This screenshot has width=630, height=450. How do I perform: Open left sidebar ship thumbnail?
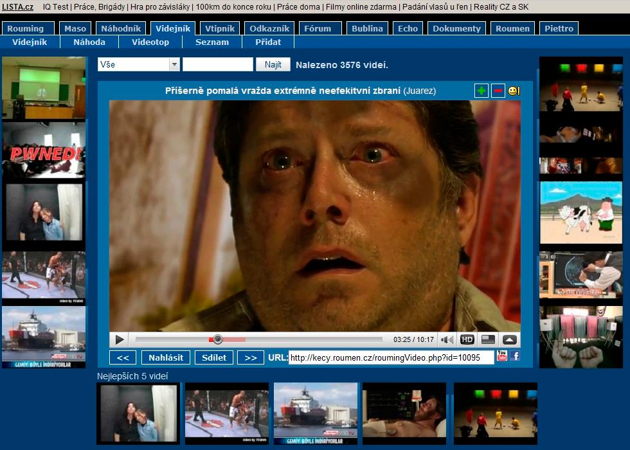pyautogui.click(x=44, y=337)
